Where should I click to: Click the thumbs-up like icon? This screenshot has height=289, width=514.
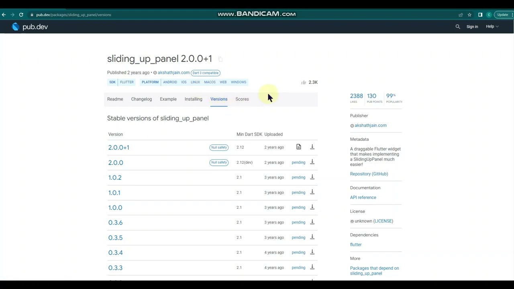point(304,82)
